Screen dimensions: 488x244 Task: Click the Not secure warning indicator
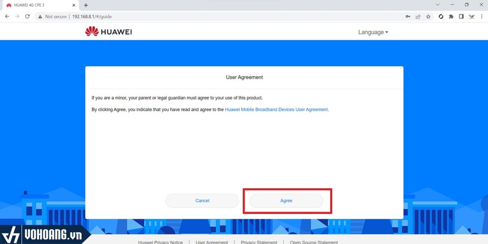click(52, 17)
